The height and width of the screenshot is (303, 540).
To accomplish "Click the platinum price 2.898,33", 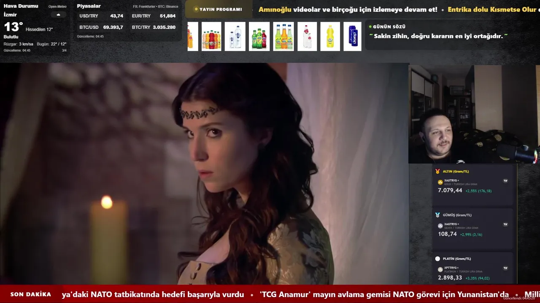I will (450, 278).
